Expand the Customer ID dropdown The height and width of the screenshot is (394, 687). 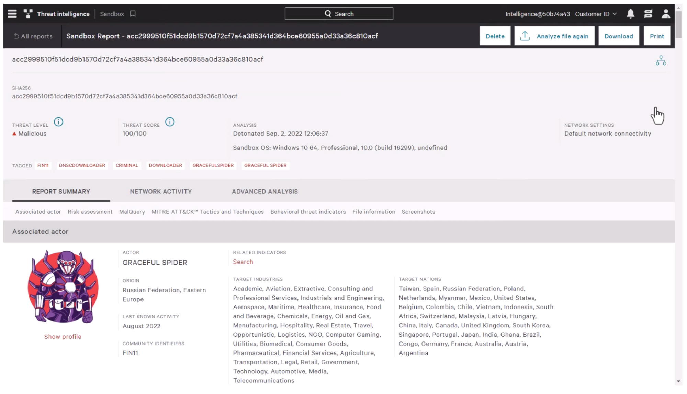click(x=596, y=14)
